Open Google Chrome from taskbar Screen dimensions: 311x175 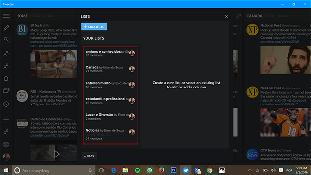click(209, 170)
